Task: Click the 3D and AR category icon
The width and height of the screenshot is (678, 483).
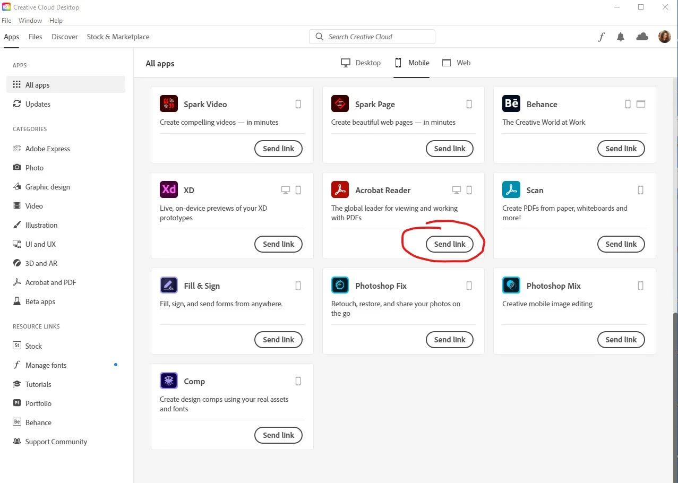Action: (x=17, y=263)
